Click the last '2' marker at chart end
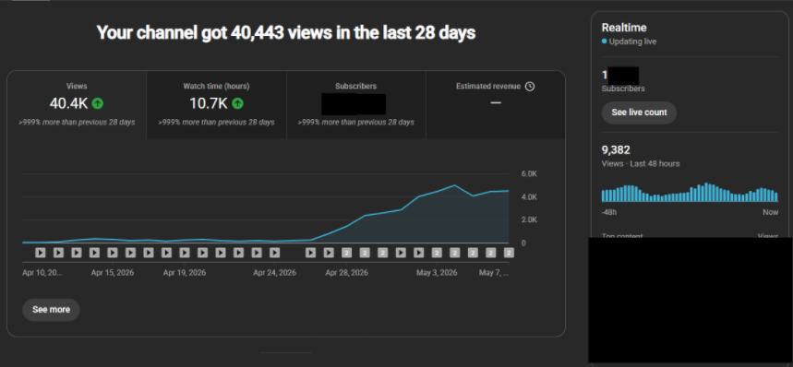 (509, 253)
